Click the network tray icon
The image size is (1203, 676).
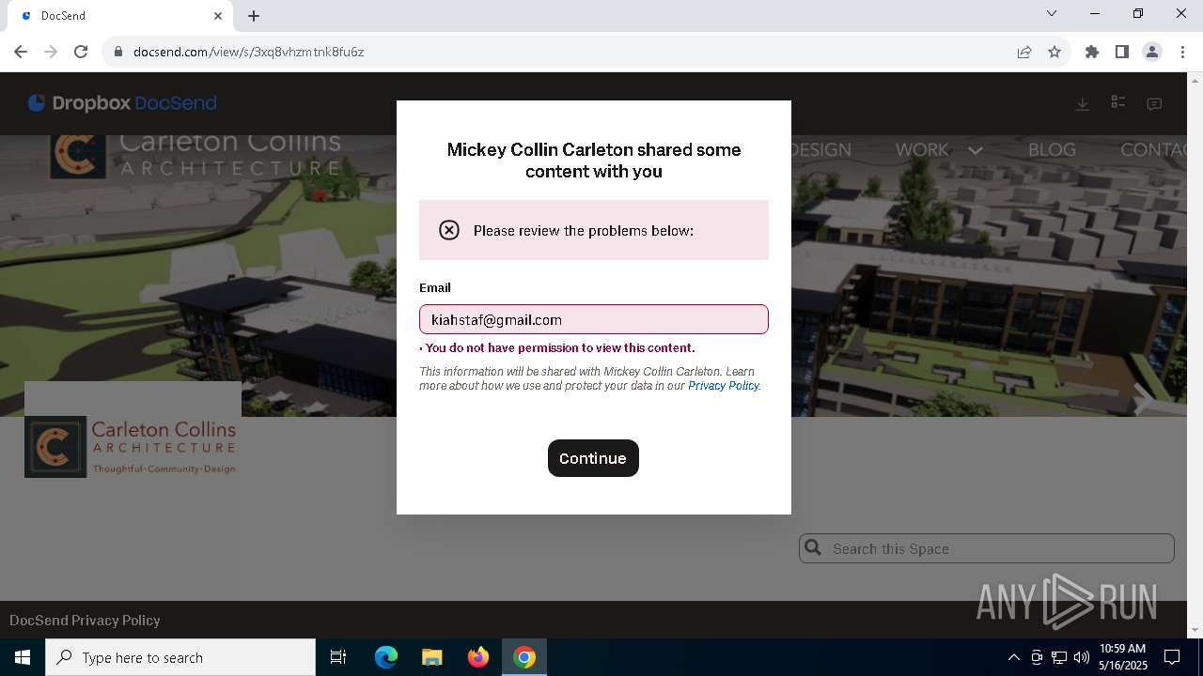click(1059, 657)
